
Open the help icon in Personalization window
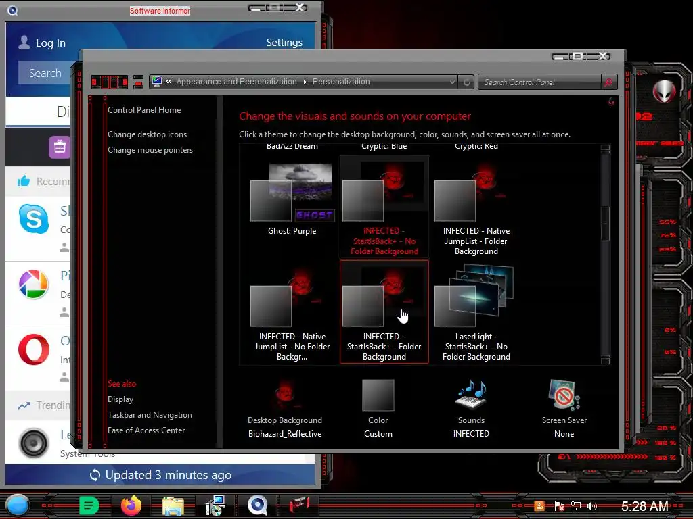611,102
